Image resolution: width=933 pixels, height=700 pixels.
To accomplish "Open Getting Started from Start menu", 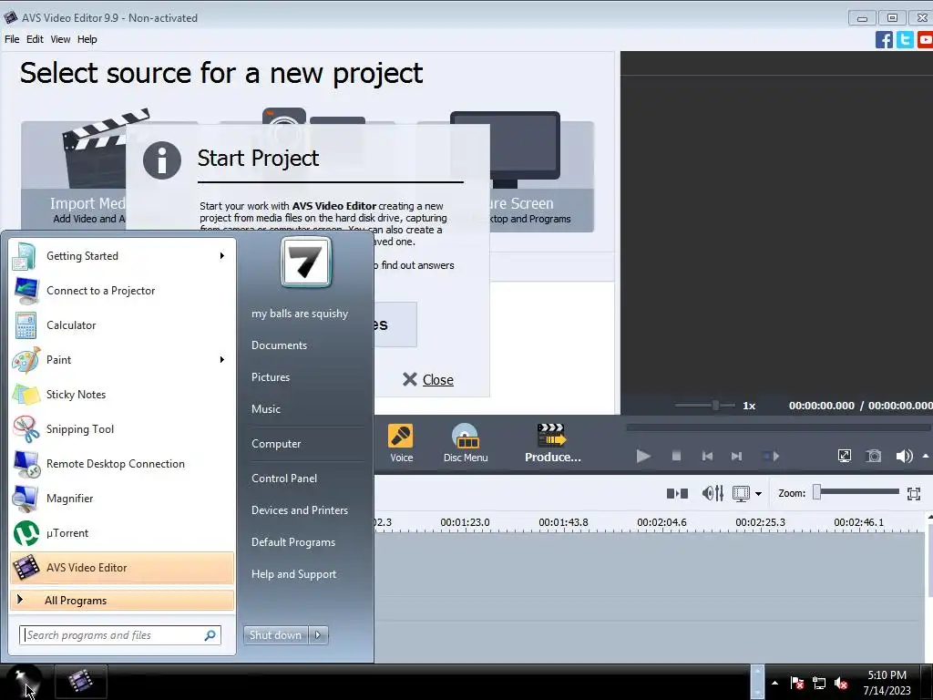I will 123,256.
